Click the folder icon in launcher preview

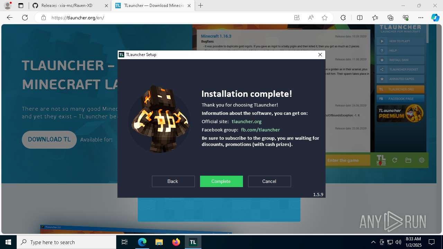408,160
